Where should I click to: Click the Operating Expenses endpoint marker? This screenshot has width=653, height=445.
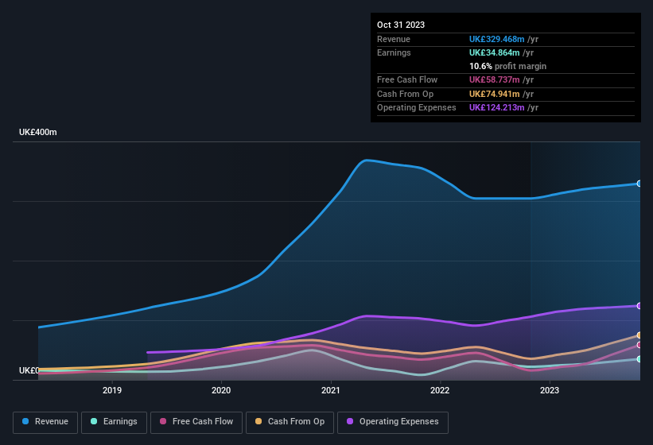pos(639,306)
